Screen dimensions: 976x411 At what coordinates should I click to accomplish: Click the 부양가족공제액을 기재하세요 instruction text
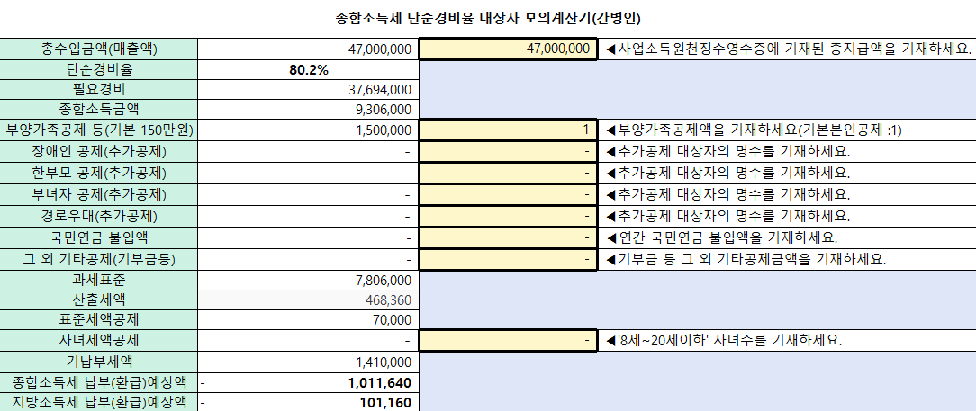click(753, 130)
